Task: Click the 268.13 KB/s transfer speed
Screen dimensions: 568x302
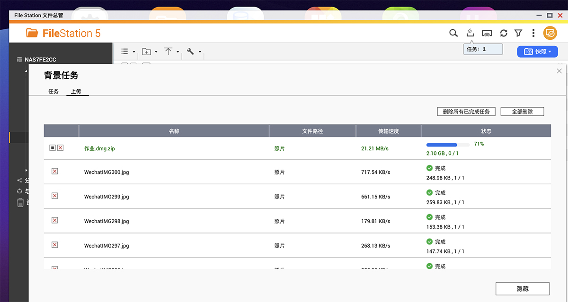Action: coord(376,246)
